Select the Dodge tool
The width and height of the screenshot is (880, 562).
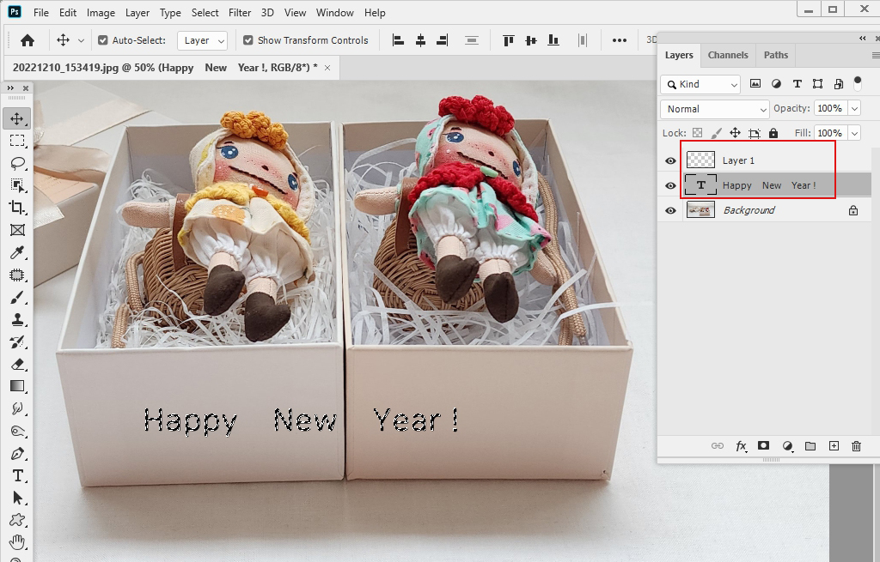coord(17,431)
